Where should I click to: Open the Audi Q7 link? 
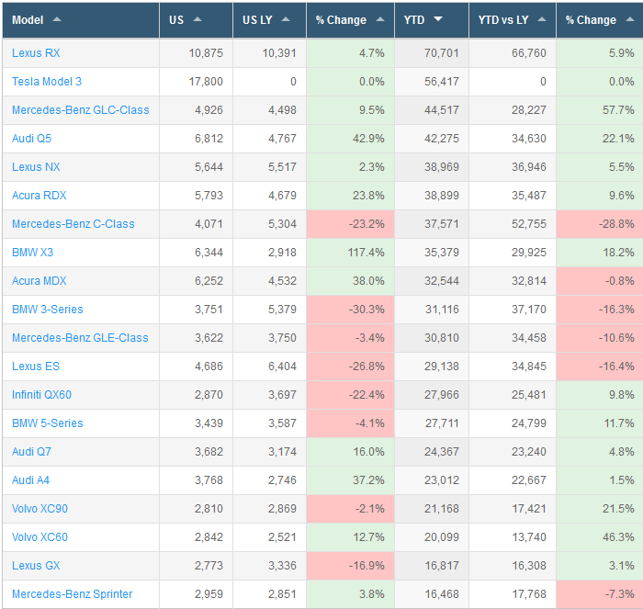[x=31, y=452]
